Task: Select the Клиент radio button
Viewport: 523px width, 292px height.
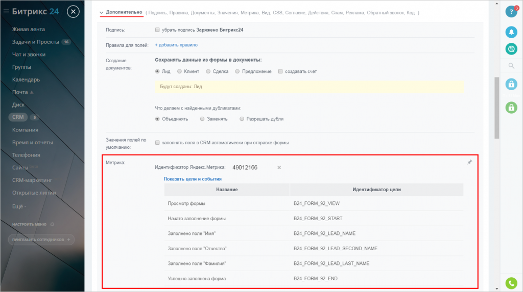Action: [x=179, y=71]
